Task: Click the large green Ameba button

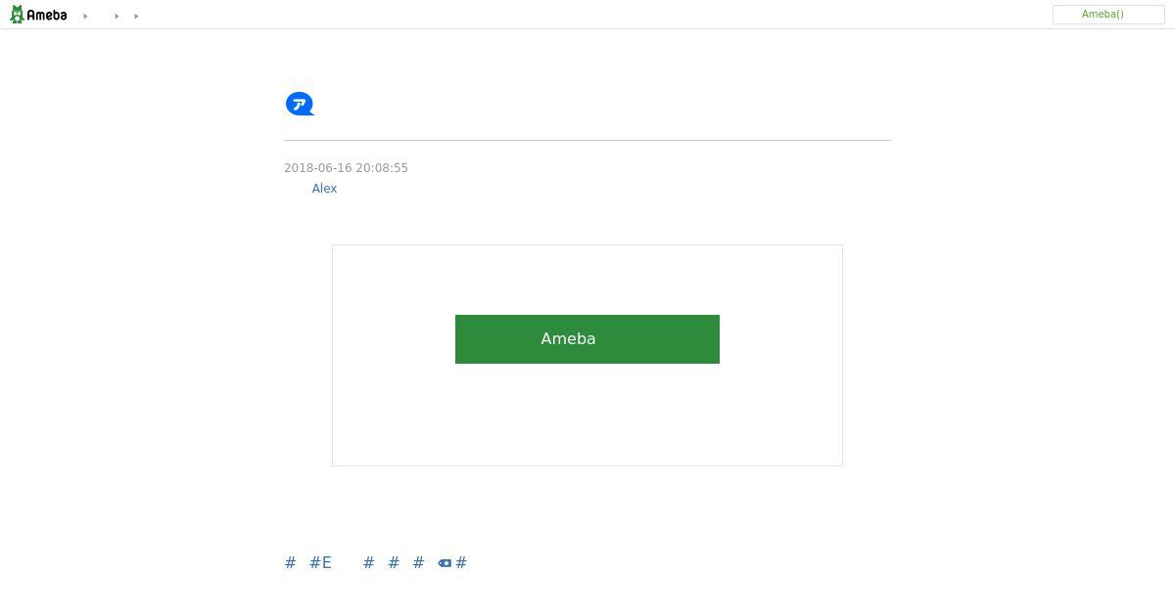Action: 587,339
